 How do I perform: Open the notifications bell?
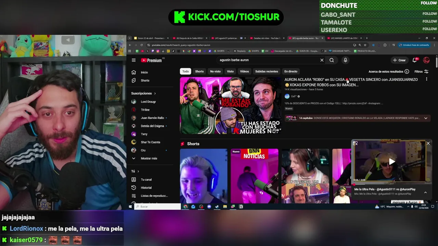point(414,60)
